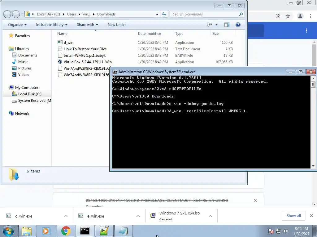Close the Chrome downloads shelf
The width and height of the screenshot is (317, 237).
(311, 216)
